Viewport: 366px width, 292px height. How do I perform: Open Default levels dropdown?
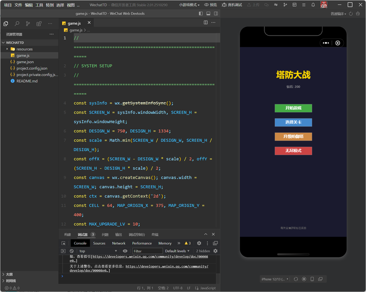tap(177, 251)
